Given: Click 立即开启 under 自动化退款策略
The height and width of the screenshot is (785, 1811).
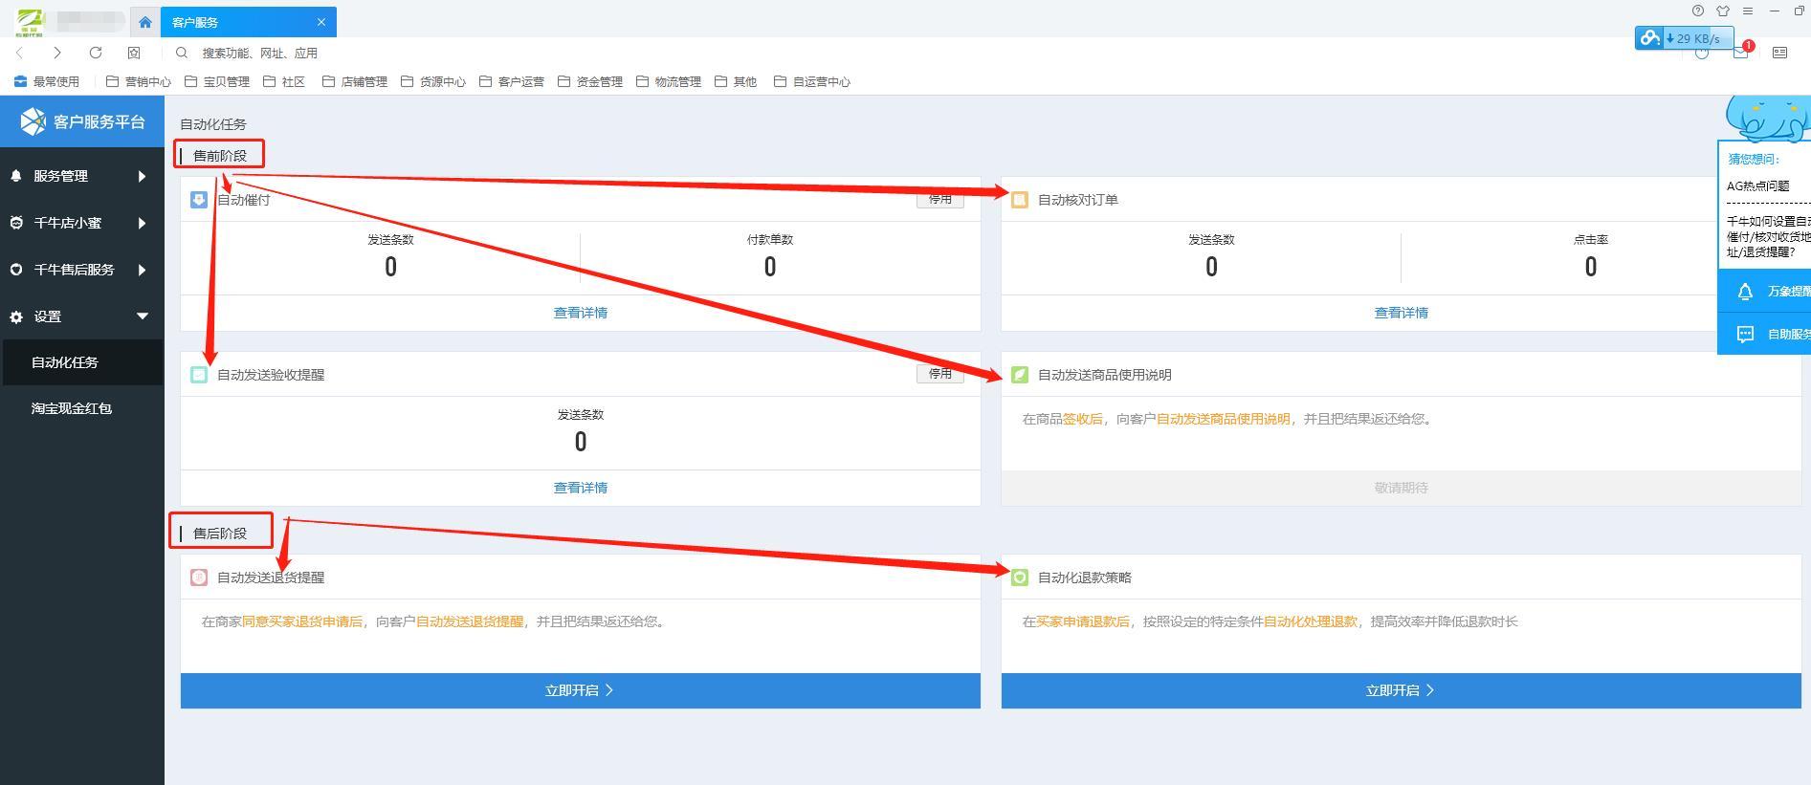Looking at the screenshot, I should point(1402,690).
